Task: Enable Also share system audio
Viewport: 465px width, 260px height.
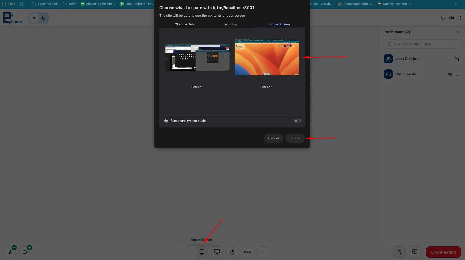Action: coord(297,121)
